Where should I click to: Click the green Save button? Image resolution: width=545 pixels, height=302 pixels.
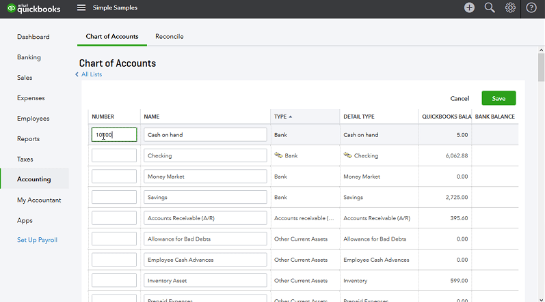(x=499, y=98)
